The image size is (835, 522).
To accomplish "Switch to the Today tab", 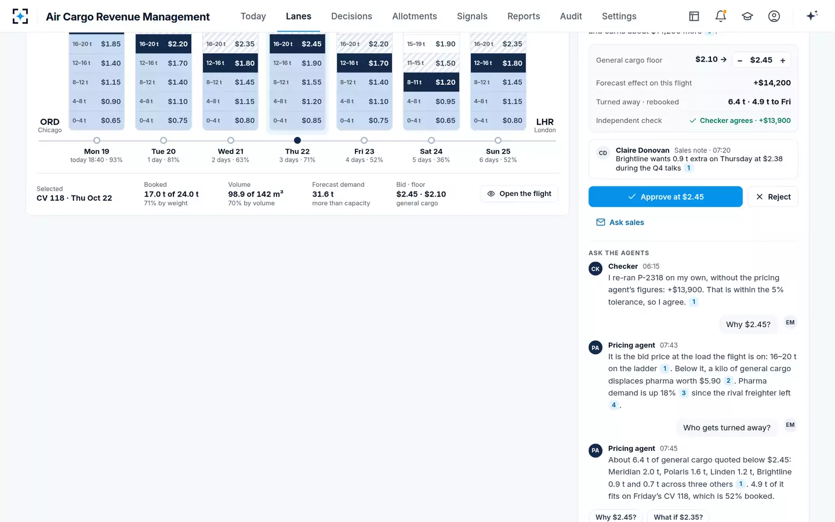I will point(253,16).
